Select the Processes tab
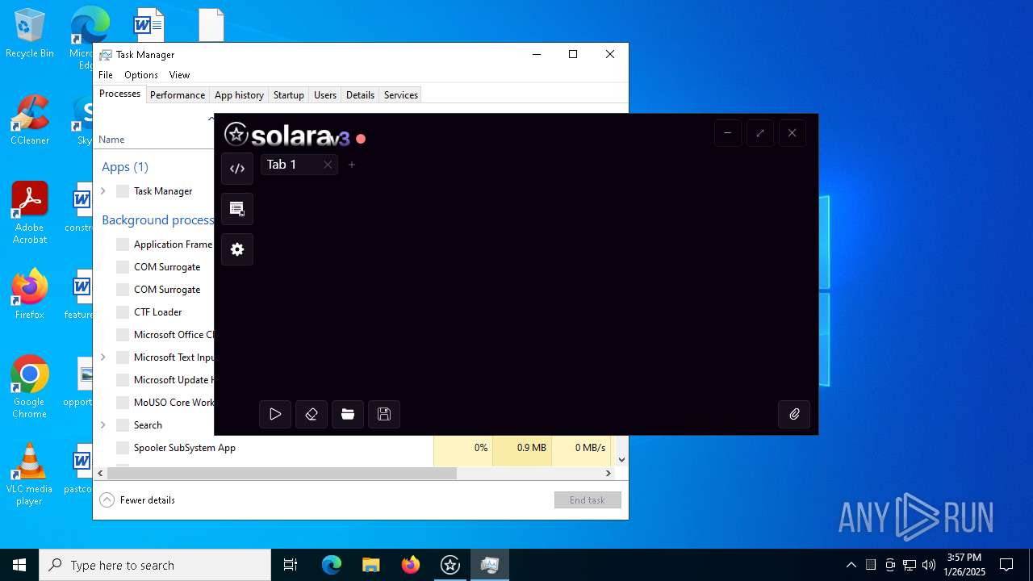Screen dimensions: 1033x581 pos(119,94)
